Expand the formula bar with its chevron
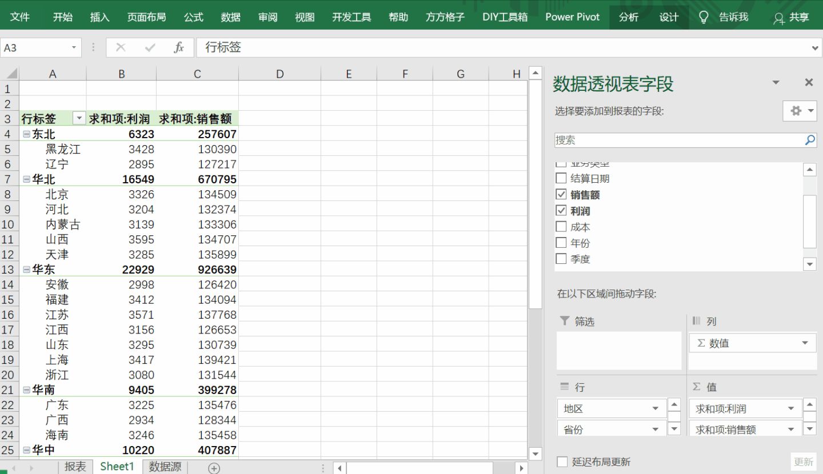This screenshot has width=823, height=474. [x=816, y=48]
